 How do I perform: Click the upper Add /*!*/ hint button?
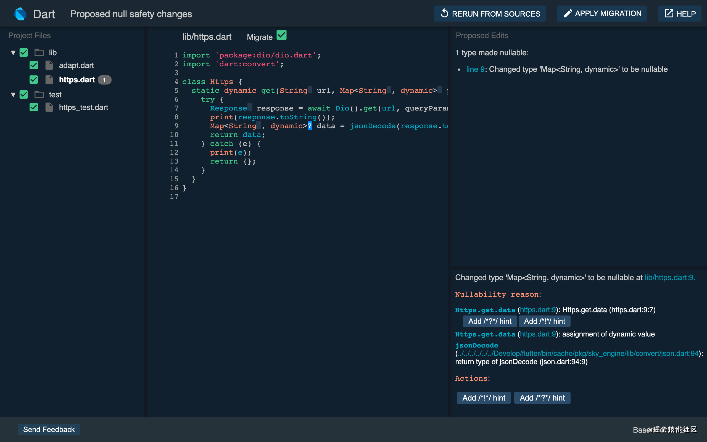point(544,321)
